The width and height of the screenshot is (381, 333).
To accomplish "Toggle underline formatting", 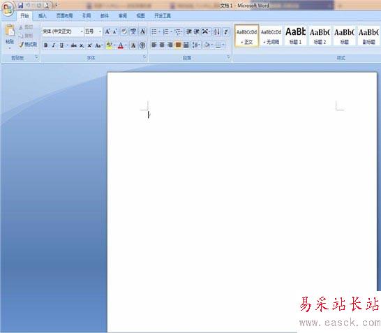I will 61,45.
